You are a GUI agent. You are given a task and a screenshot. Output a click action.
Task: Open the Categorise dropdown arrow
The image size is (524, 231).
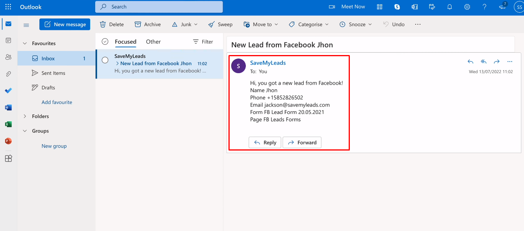[x=327, y=24]
